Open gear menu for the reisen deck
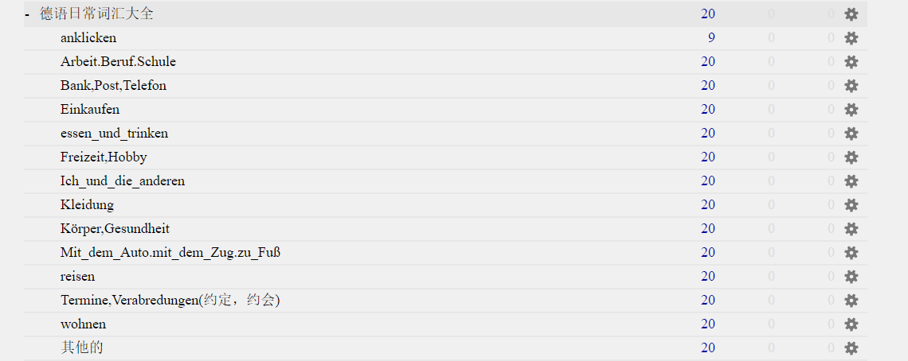The height and width of the screenshot is (361, 908). 851,277
